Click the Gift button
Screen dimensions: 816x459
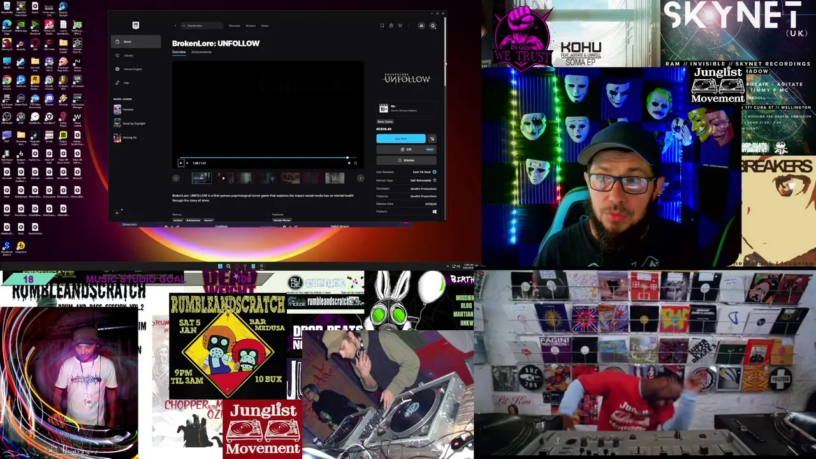pyautogui.click(x=406, y=150)
